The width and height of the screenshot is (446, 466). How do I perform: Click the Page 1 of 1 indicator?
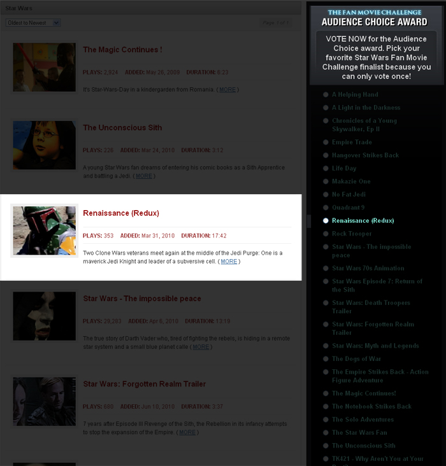275,22
